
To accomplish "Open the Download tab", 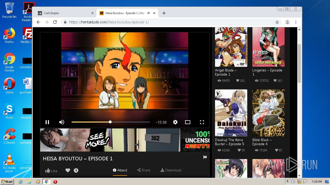I will pyautogui.click(x=171, y=170).
